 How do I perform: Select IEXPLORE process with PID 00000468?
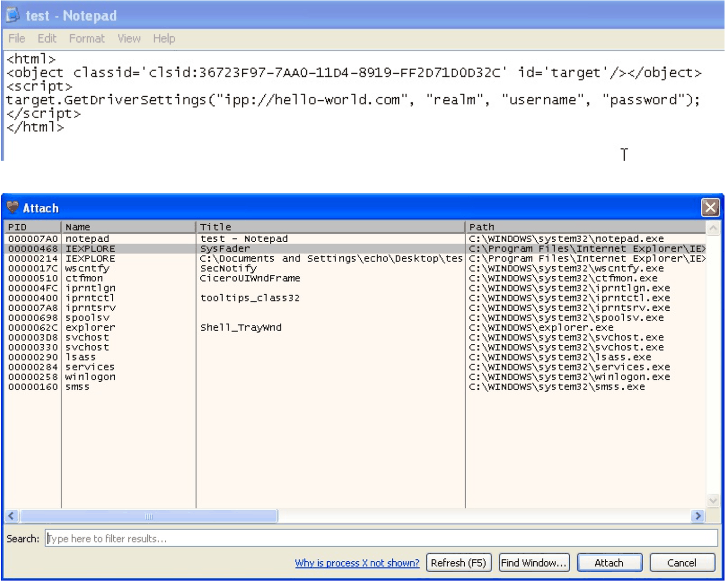355,249
